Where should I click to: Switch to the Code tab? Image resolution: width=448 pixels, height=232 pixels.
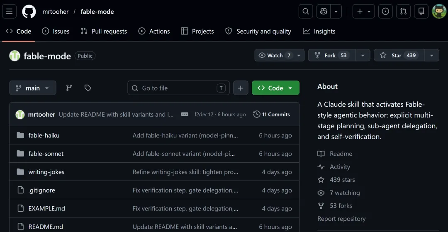point(19,32)
